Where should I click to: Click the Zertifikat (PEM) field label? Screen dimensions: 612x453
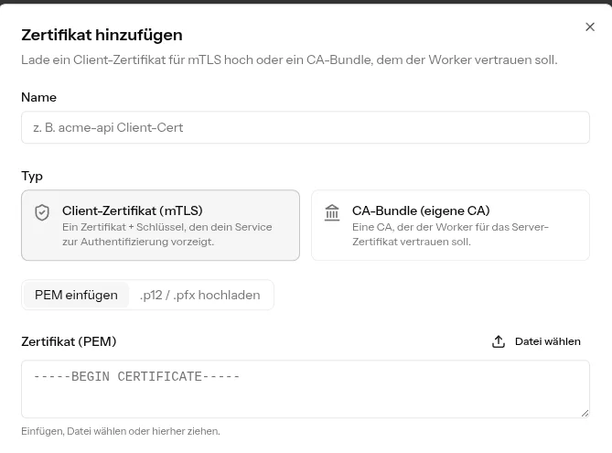pyautogui.click(x=69, y=341)
